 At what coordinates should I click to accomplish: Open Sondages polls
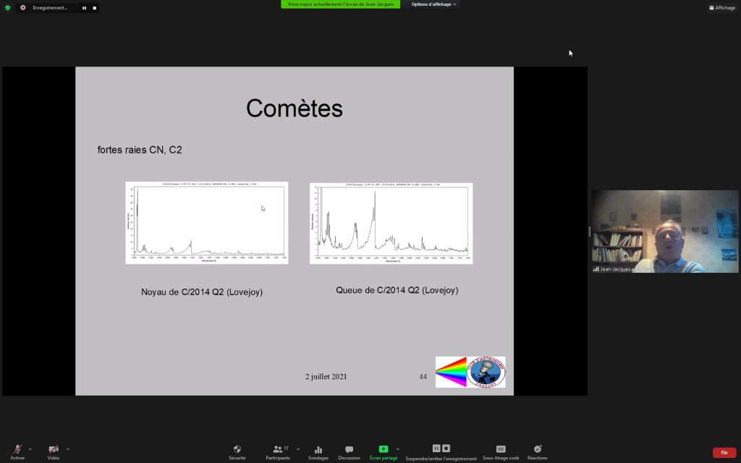coord(318,452)
